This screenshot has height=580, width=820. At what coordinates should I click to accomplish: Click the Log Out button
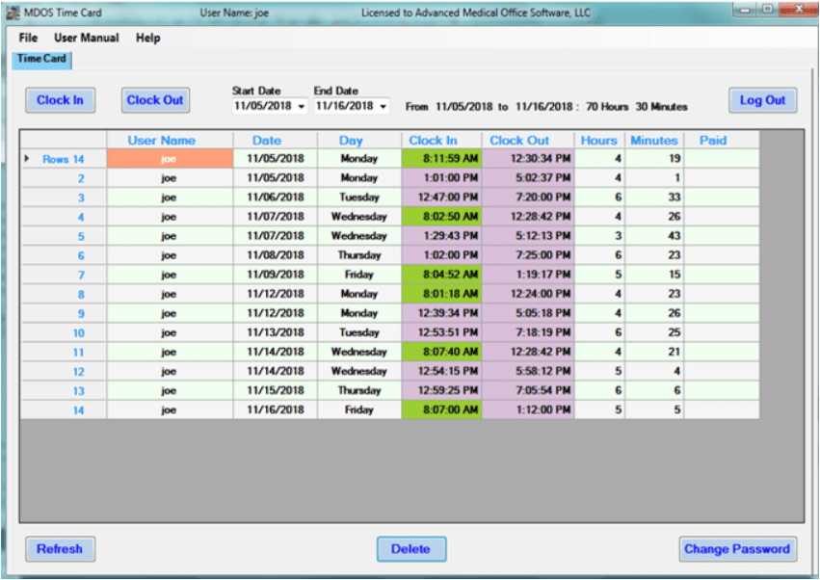point(762,100)
